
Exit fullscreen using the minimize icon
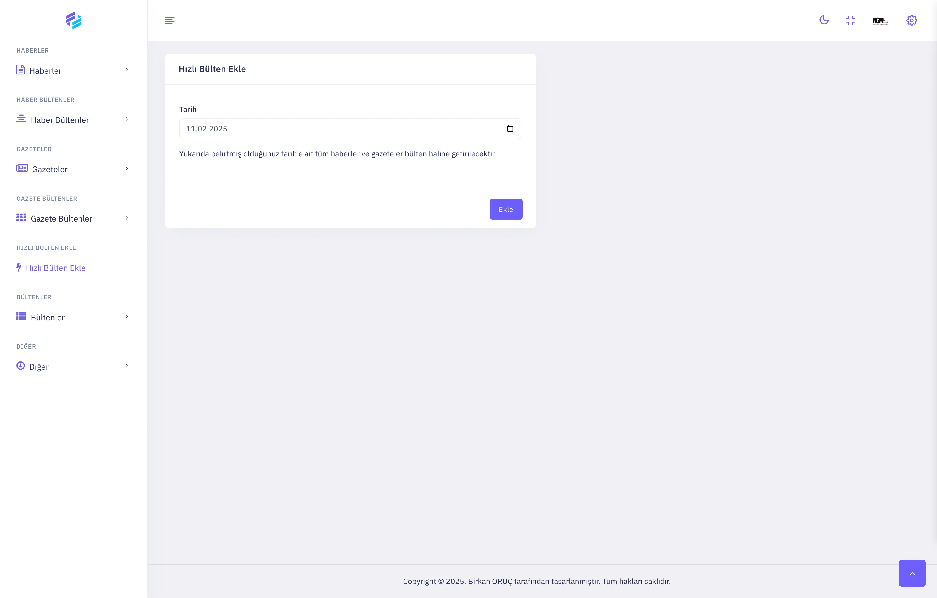point(850,20)
